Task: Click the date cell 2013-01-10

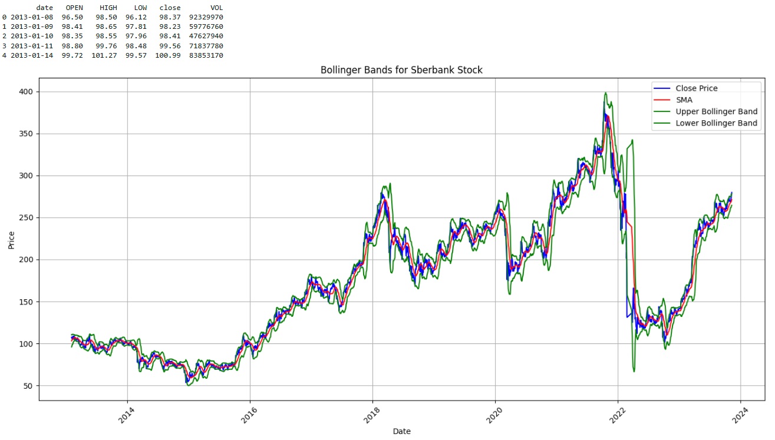Action: coord(32,36)
